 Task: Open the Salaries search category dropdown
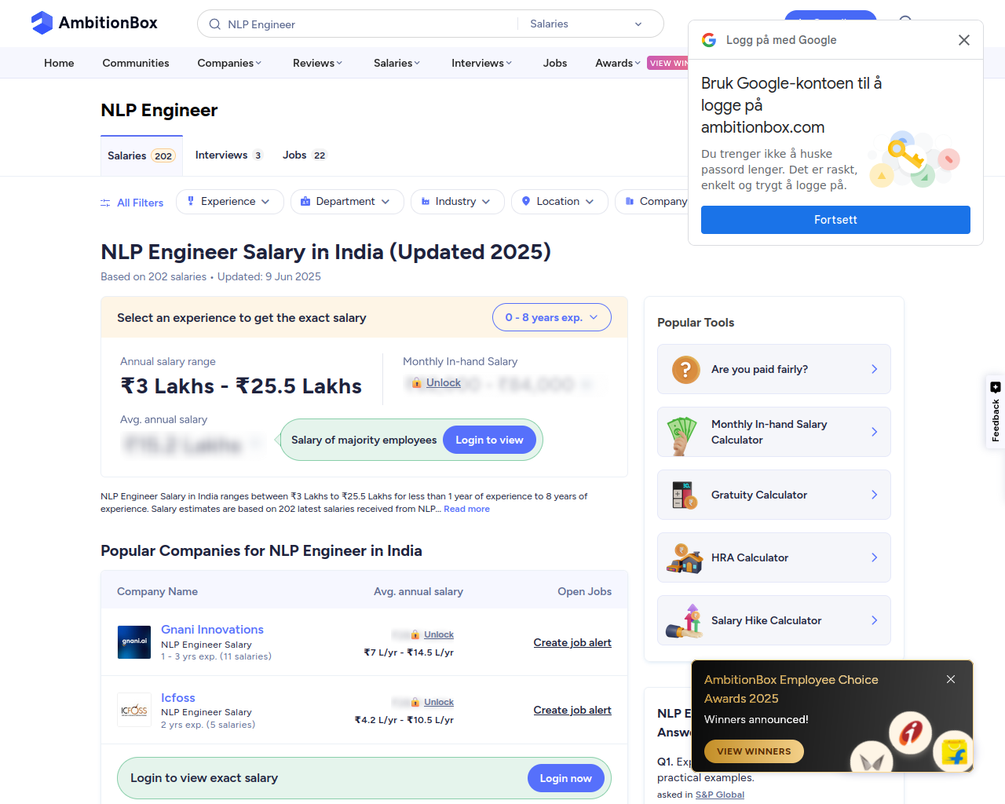click(587, 24)
